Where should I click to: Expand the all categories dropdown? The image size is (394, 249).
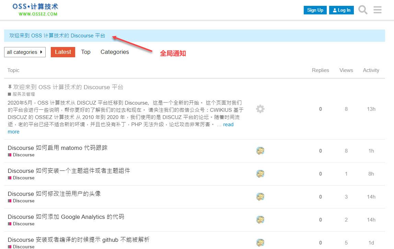tap(25, 52)
